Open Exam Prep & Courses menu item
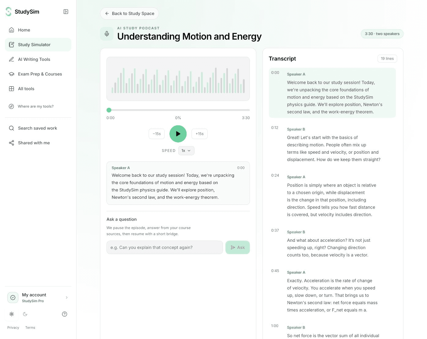427x339 pixels. pos(38,74)
